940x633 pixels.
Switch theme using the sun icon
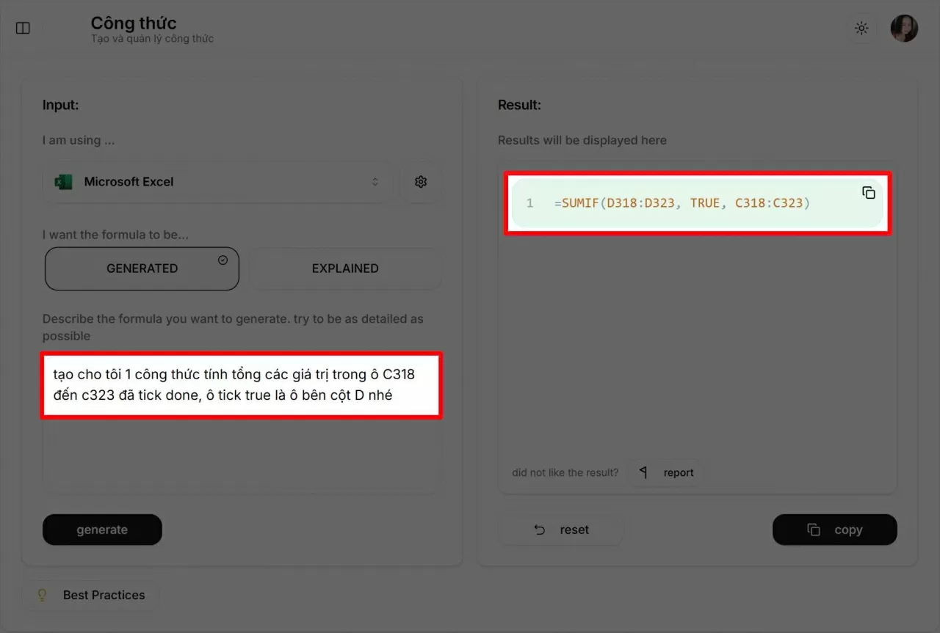(861, 29)
